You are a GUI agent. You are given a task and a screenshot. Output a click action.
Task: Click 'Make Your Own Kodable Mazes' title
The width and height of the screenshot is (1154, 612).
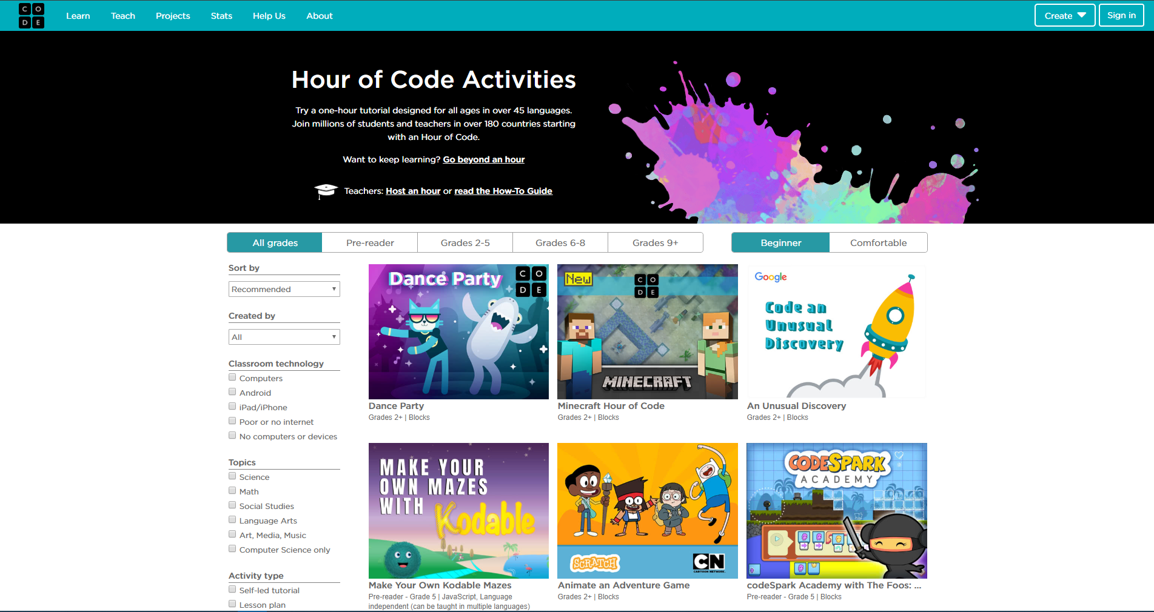point(440,585)
